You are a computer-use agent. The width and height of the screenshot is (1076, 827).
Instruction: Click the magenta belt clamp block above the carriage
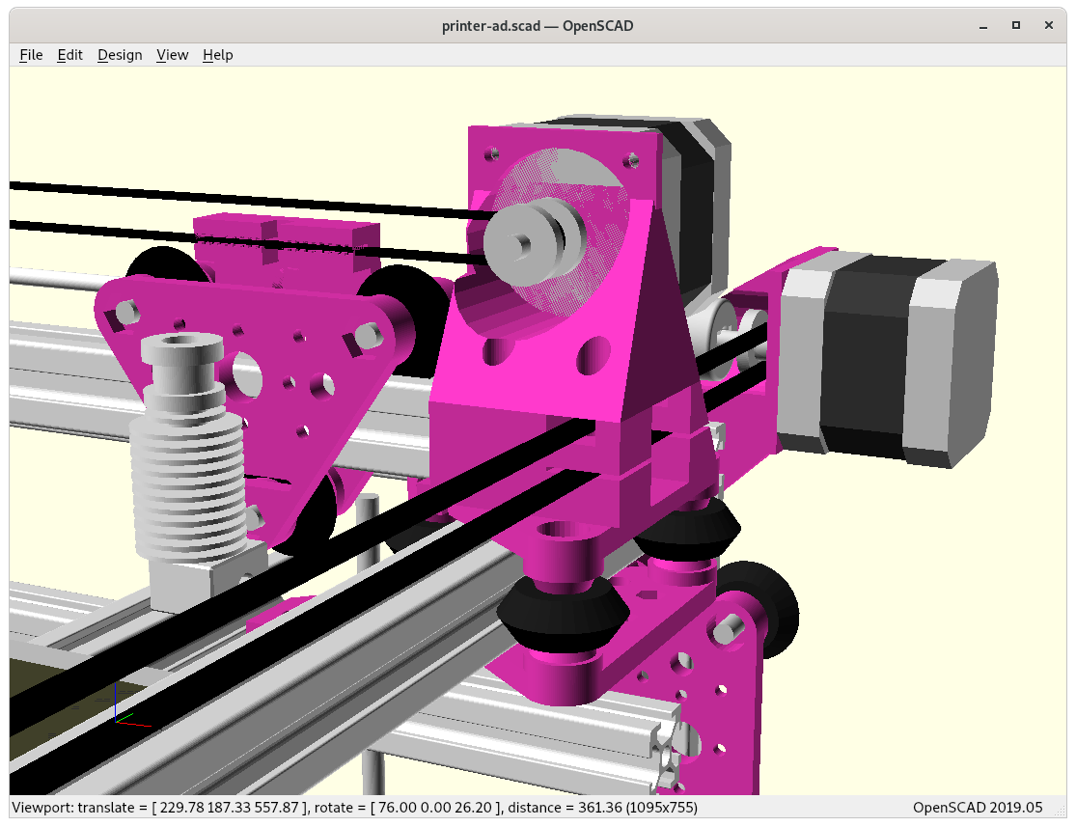[290, 243]
